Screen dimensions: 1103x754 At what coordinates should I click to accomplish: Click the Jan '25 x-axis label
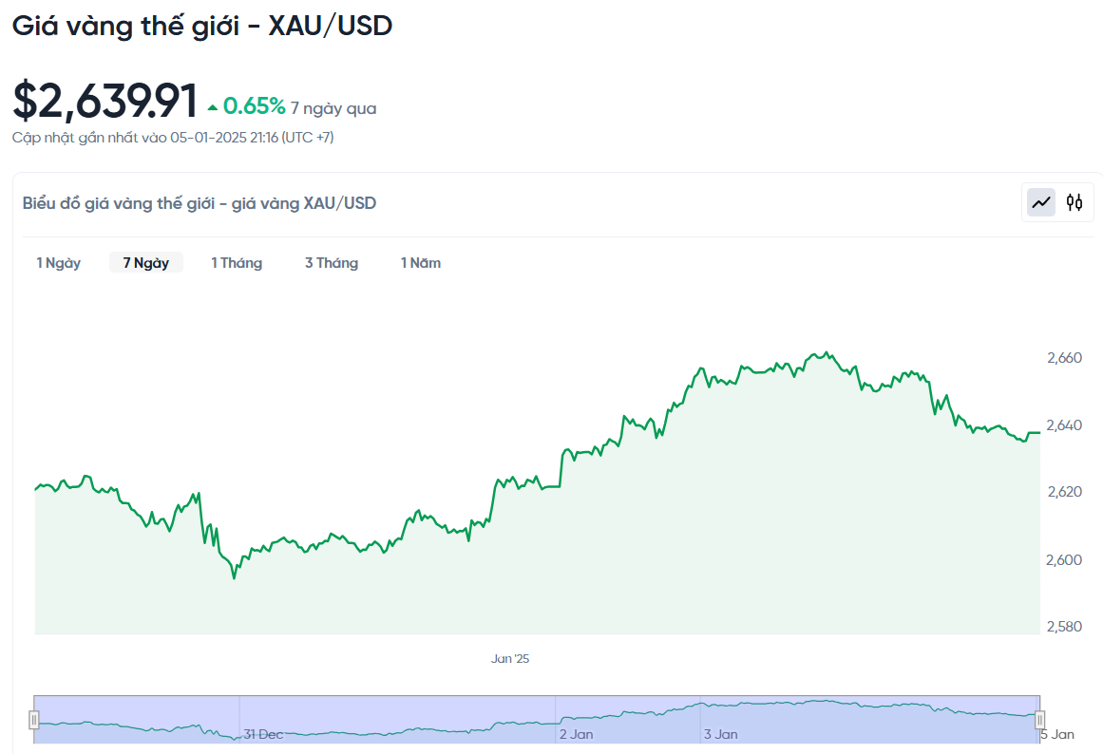click(x=510, y=658)
